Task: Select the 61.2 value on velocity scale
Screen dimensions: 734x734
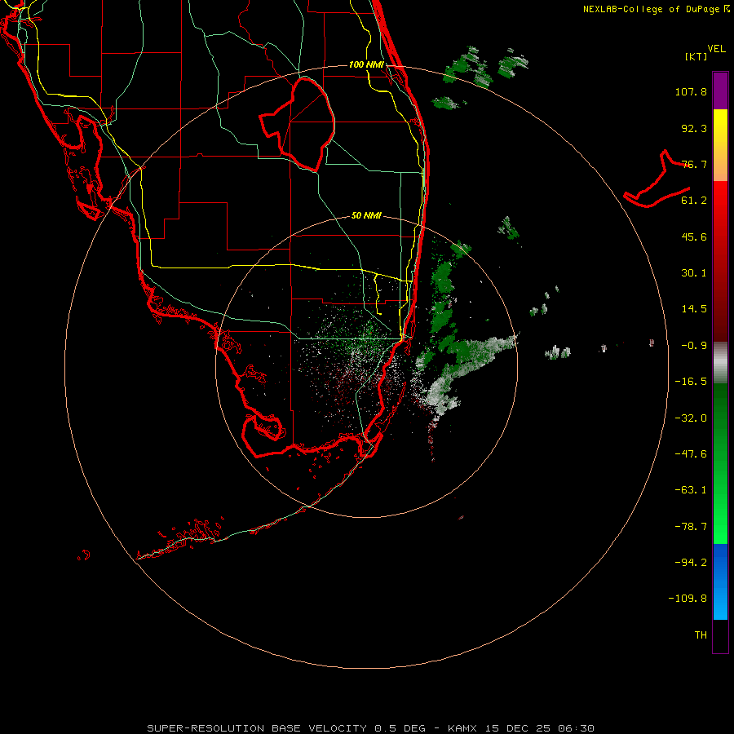Action: coord(694,201)
